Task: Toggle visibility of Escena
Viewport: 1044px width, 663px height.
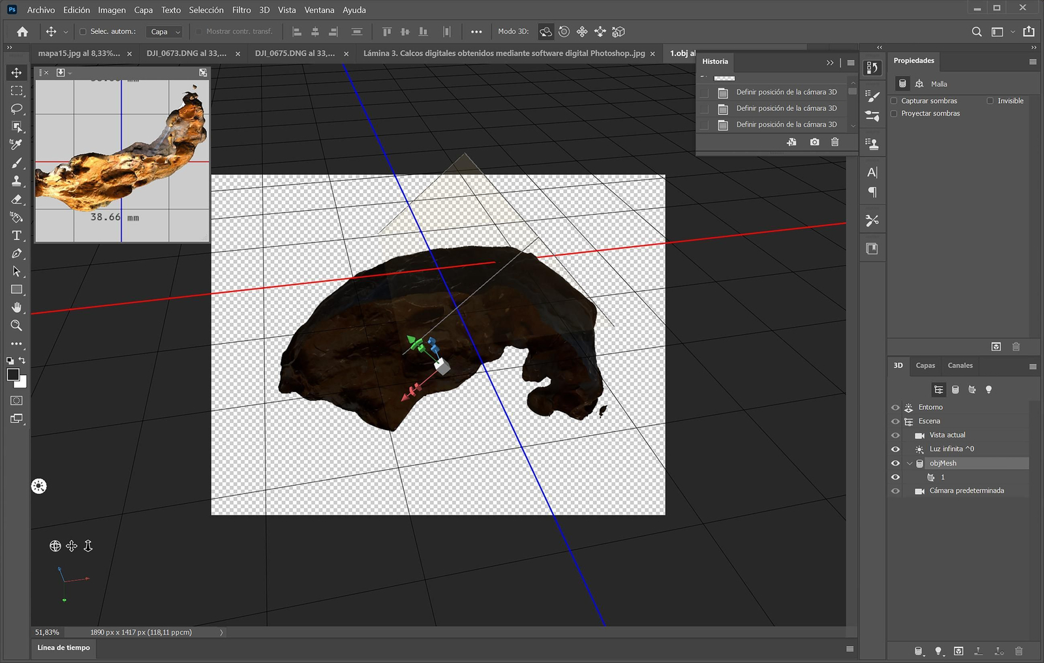Action: point(895,422)
